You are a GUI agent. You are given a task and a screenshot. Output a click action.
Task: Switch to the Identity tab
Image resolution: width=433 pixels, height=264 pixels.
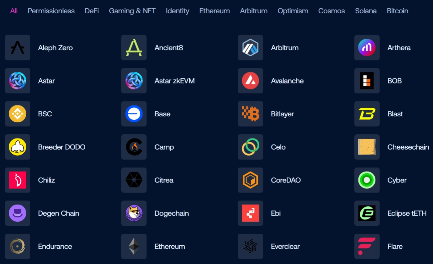click(x=178, y=11)
